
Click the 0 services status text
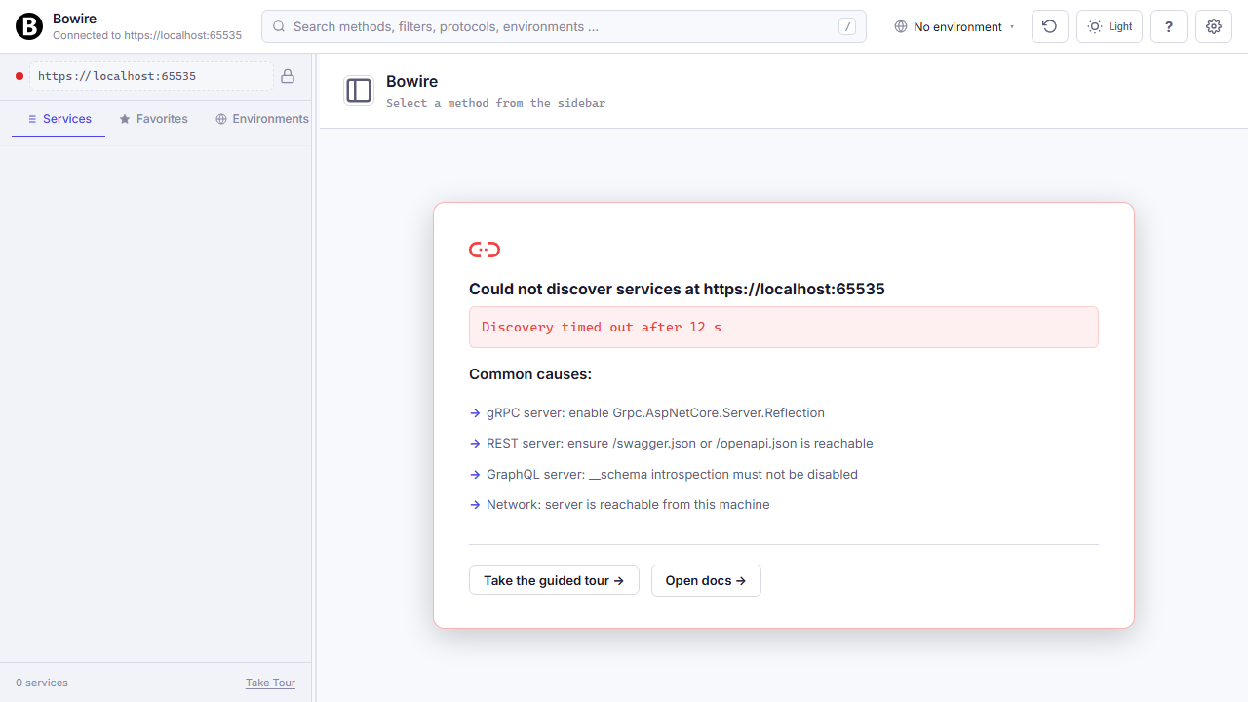pos(42,682)
